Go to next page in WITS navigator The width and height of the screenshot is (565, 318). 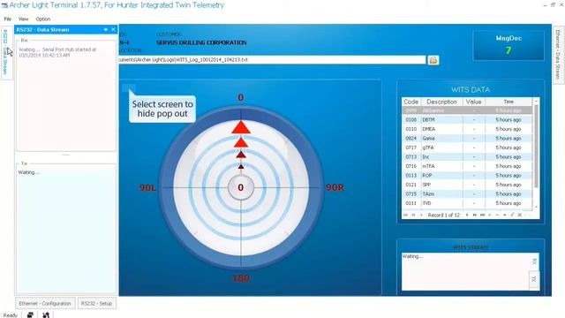(x=475, y=215)
